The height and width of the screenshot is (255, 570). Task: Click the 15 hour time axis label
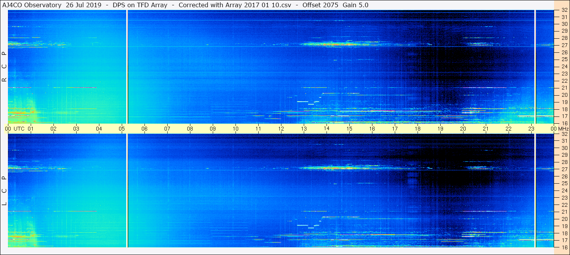click(x=349, y=129)
